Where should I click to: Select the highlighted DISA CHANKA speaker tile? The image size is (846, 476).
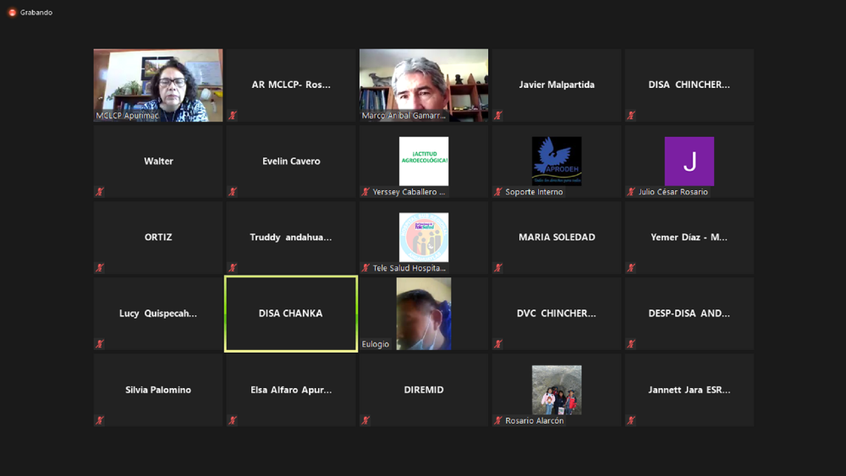pyautogui.click(x=291, y=314)
